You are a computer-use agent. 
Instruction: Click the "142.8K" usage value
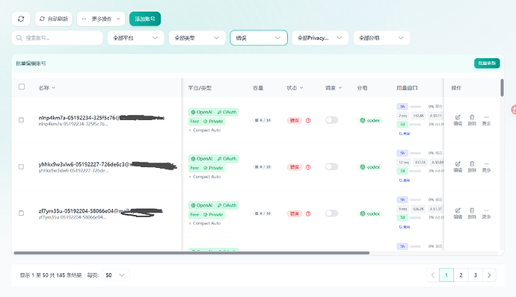point(419,116)
